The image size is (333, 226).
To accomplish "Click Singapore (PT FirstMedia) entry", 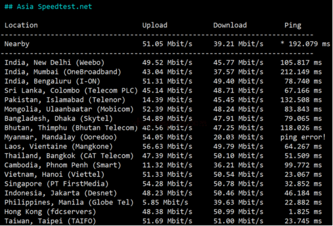I will pos(57,184).
